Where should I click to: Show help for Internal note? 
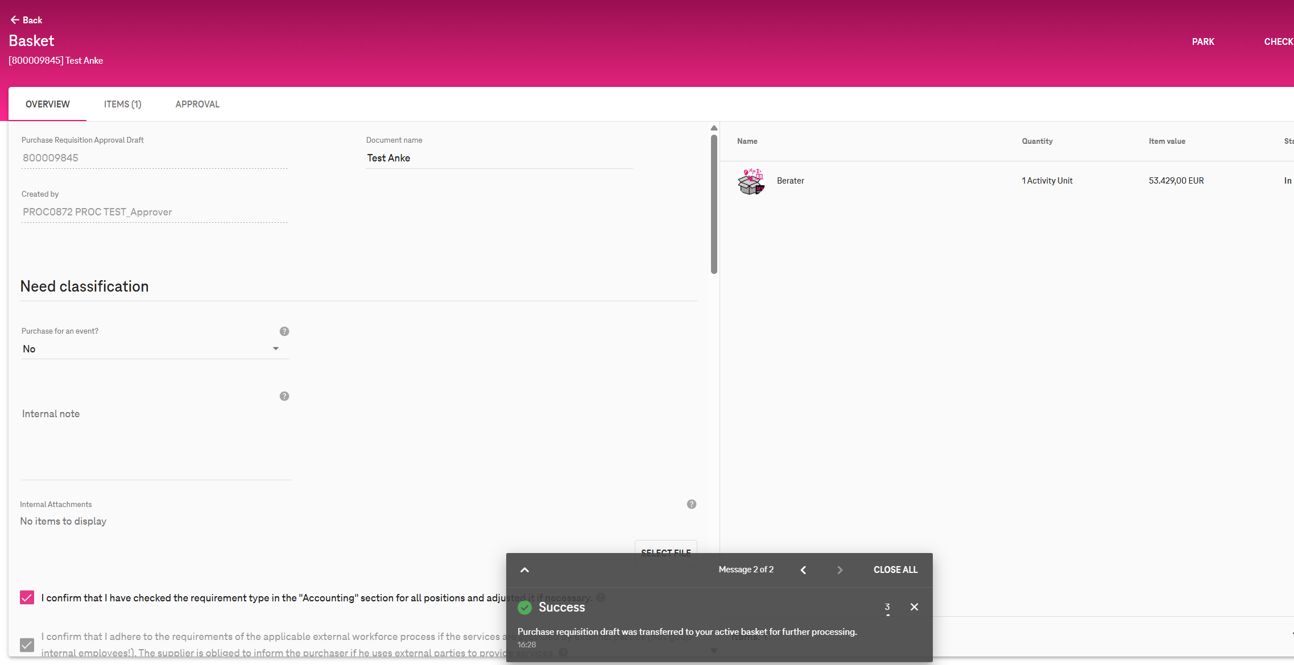[284, 396]
